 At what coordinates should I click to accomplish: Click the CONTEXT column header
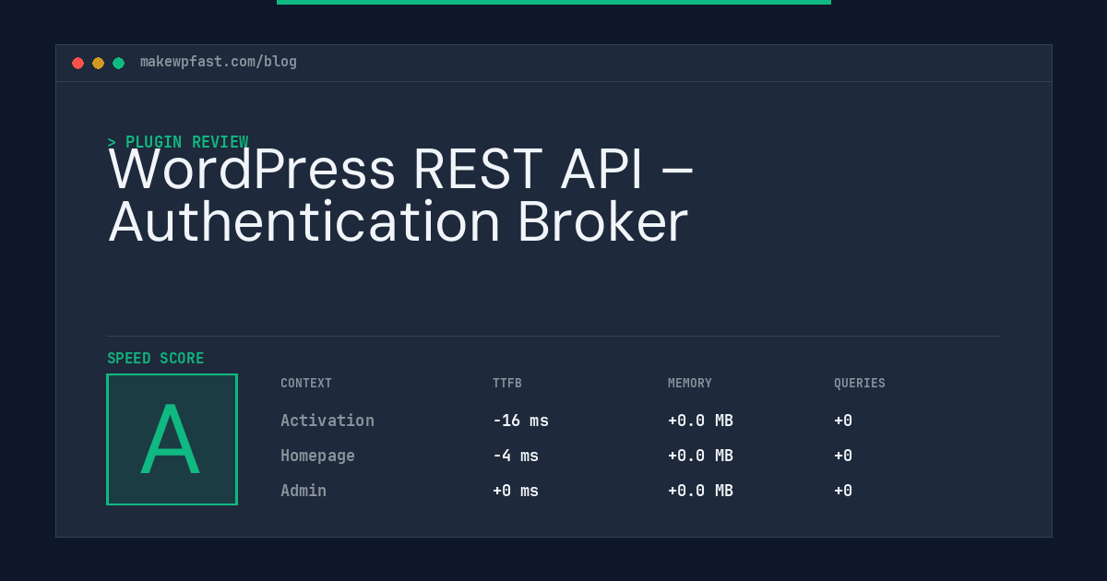point(306,384)
